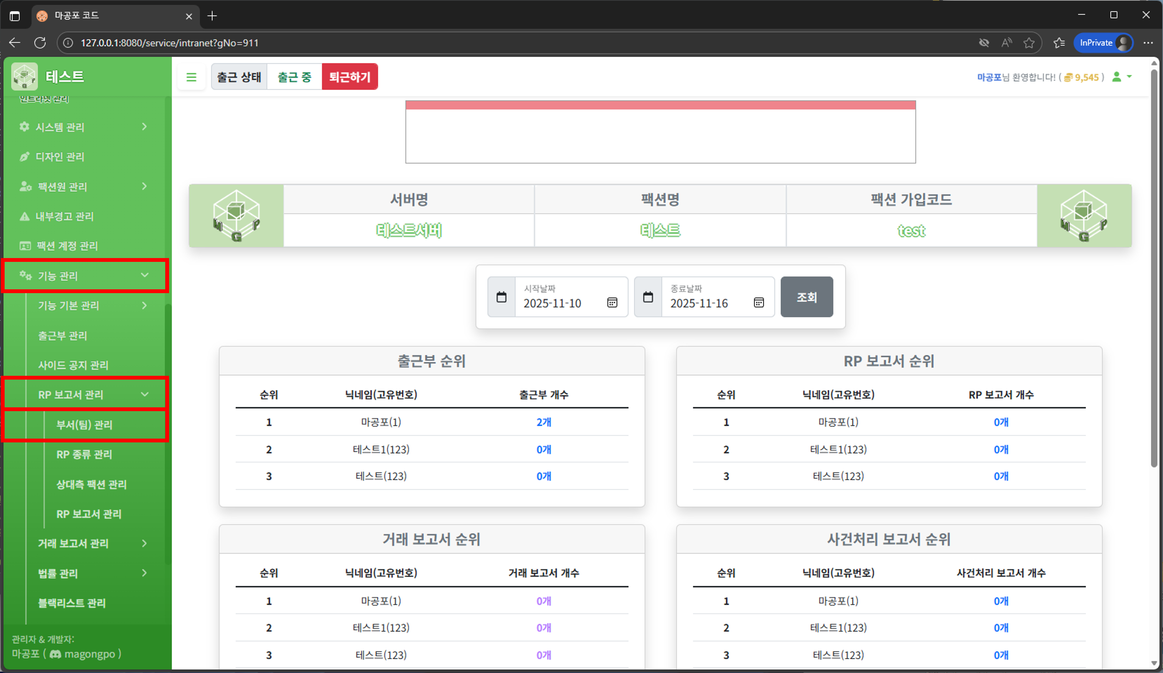1163x673 pixels.
Task: Open the sidebar hamburger menu
Action: (192, 77)
